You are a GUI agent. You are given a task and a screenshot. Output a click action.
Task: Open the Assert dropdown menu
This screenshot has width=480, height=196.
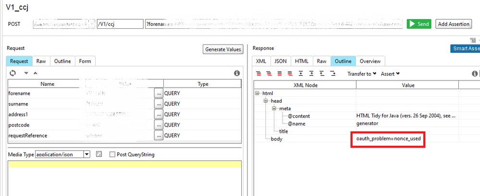tap(390, 74)
